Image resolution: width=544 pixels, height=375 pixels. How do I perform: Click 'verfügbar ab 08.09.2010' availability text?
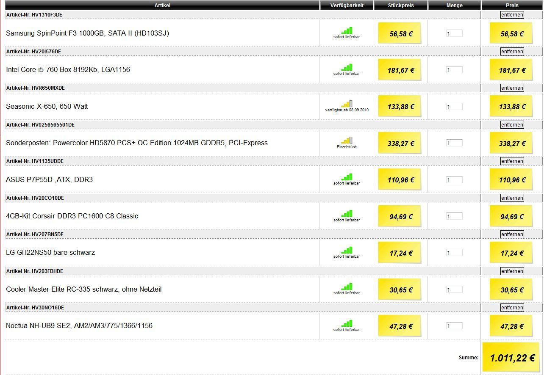(x=347, y=110)
